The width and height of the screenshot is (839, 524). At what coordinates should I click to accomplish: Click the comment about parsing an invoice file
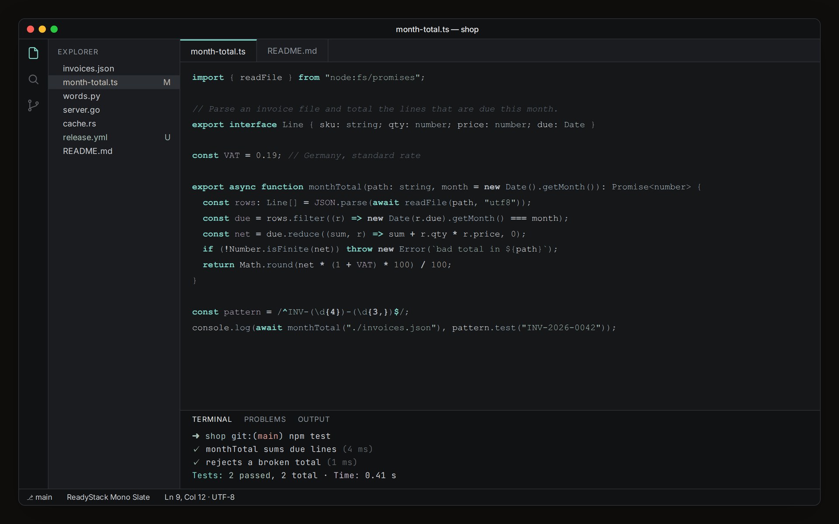click(x=375, y=109)
